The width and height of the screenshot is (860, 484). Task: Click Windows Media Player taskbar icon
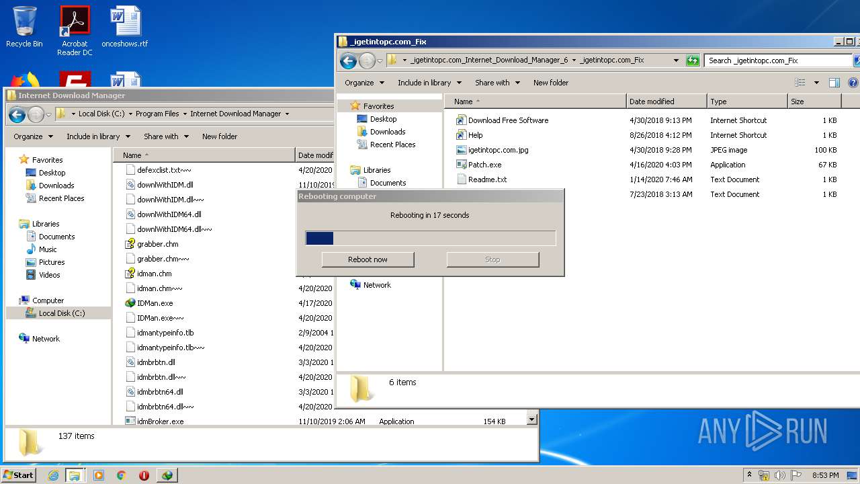[99, 475]
